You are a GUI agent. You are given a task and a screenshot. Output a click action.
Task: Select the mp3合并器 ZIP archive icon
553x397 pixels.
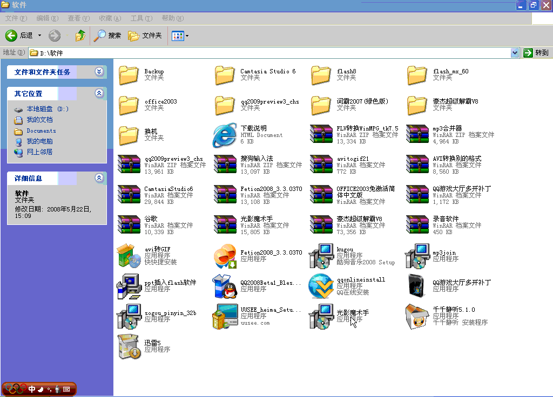pos(417,134)
